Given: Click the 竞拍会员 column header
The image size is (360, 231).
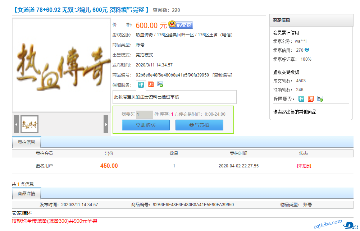Looking at the screenshot, I should coord(44,153).
